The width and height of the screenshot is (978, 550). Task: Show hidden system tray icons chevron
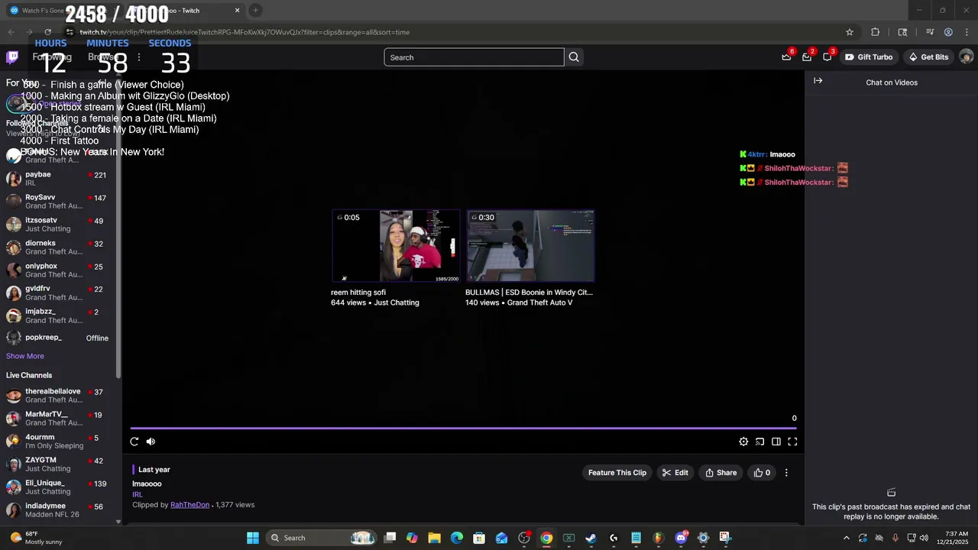846,538
